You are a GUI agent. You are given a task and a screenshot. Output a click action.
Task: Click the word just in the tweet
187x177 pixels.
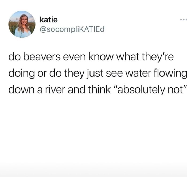pos(95,74)
